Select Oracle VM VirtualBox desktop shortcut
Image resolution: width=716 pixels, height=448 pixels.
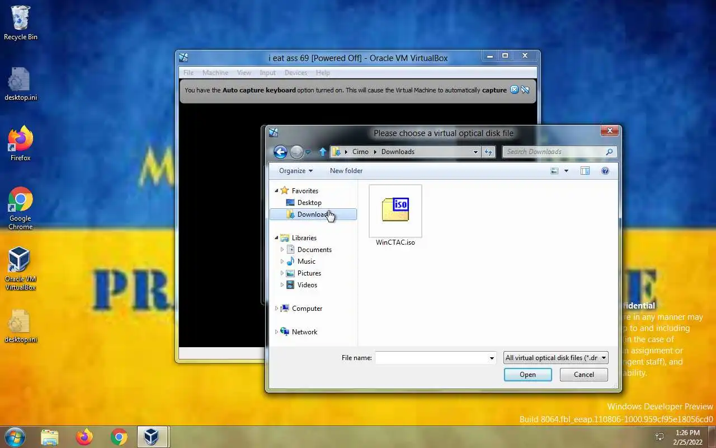pyautogui.click(x=21, y=269)
